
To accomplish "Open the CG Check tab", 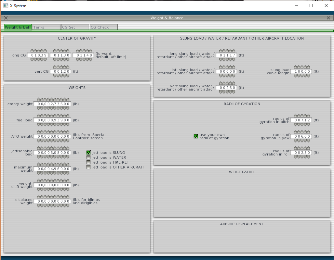I will point(103,27).
